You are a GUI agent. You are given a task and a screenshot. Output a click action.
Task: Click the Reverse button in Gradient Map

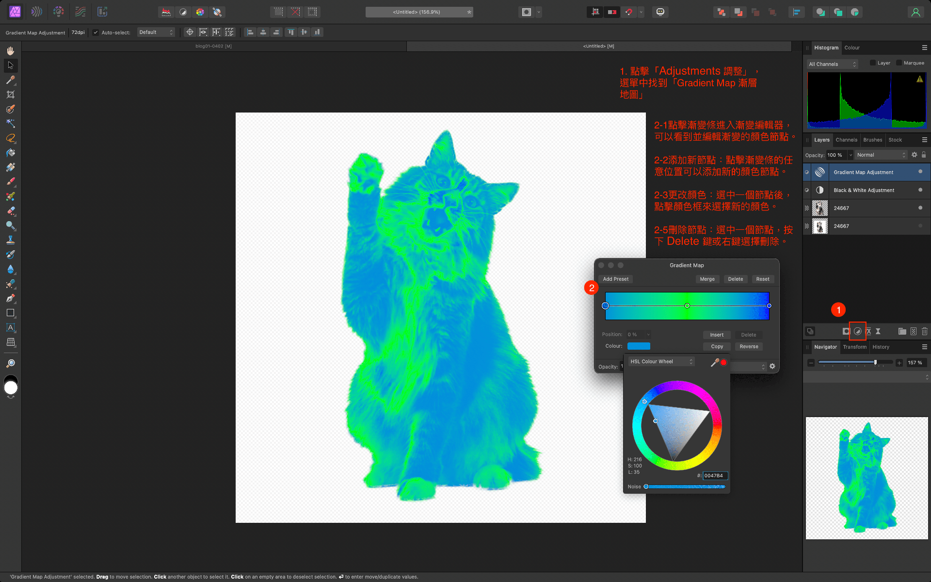(x=749, y=346)
